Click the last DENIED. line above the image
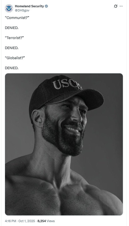The height and width of the screenshot is (226, 129). 12,68
